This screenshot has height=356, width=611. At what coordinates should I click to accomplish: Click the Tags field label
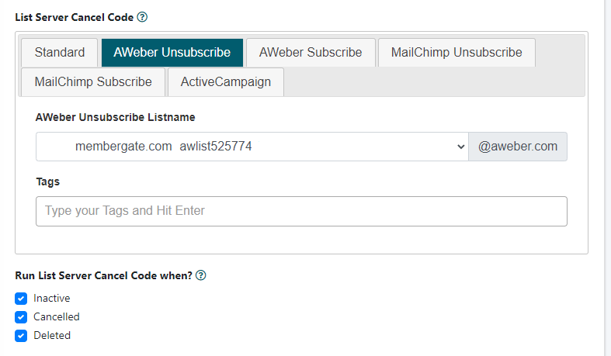(47, 181)
